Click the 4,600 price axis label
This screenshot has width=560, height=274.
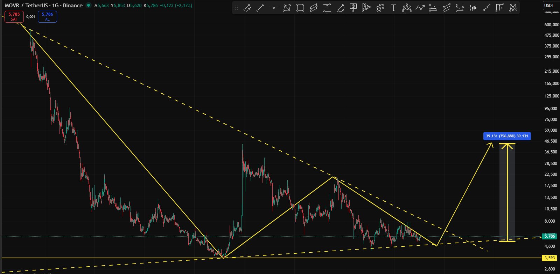[550, 246]
